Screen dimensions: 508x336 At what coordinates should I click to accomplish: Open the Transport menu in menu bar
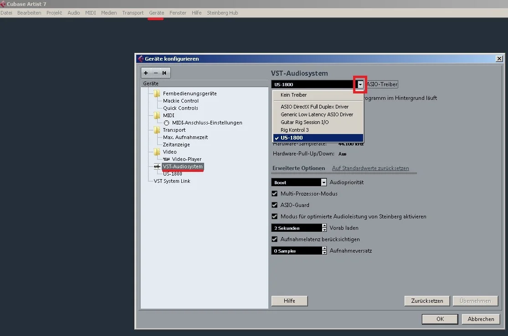coord(133,13)
